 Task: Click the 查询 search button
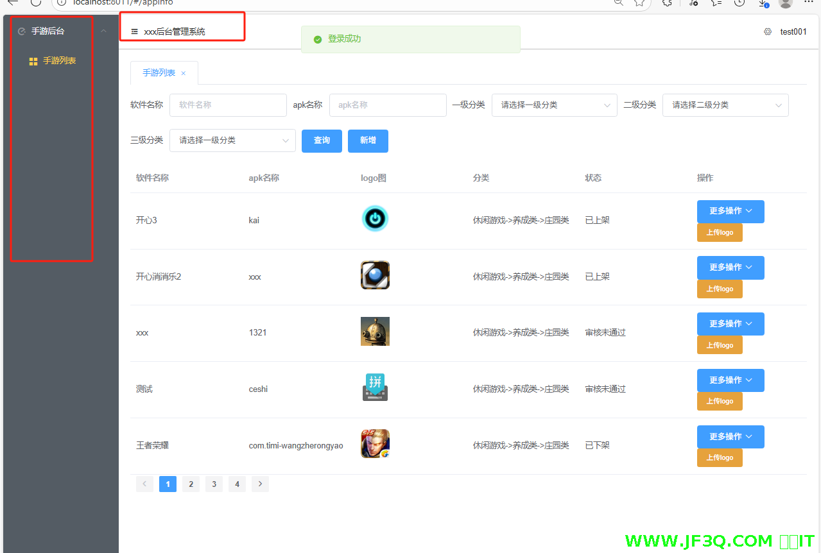tap(322, 140)
